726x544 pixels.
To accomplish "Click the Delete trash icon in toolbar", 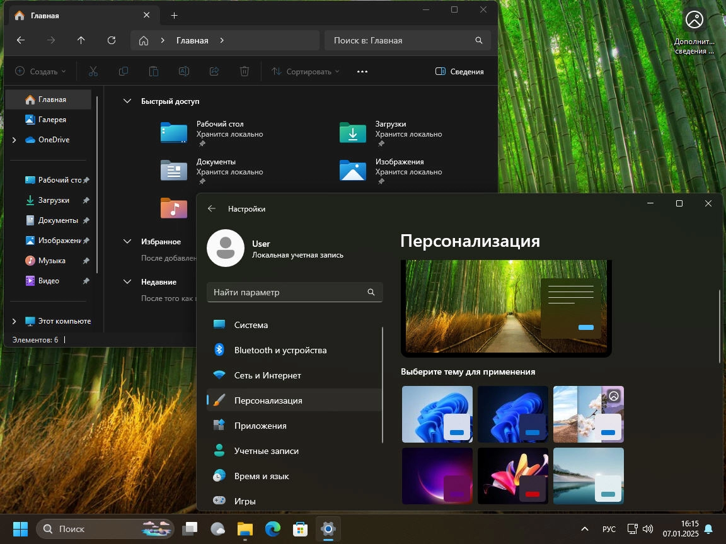I will pyautogui.click(x=245, y=72).
